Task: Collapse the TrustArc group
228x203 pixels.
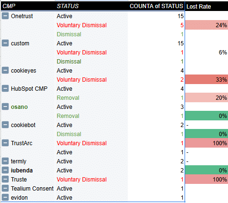Action: click(5, 143)
